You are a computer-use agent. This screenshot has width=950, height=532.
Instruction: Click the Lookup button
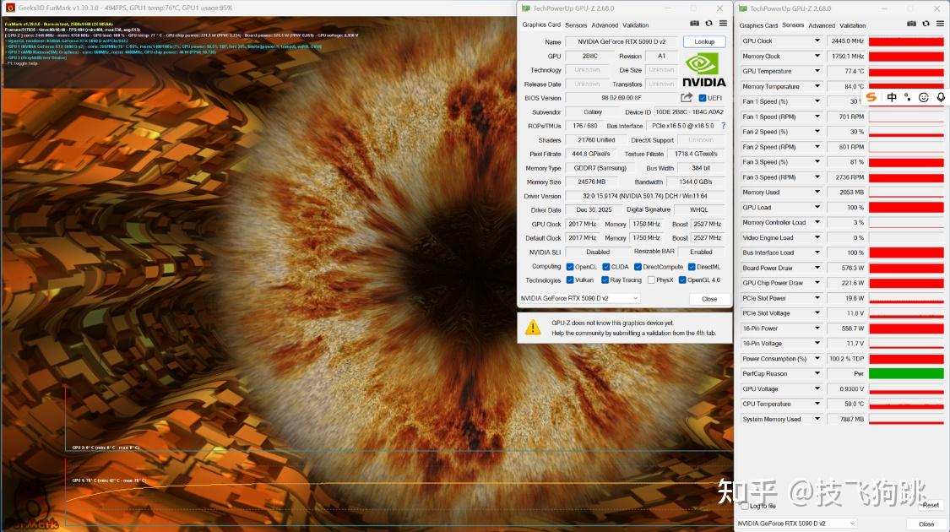[704, 42]
